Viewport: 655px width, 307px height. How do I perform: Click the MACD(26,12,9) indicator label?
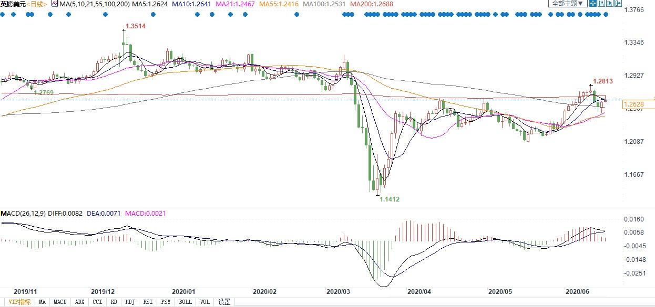point(23,214)
